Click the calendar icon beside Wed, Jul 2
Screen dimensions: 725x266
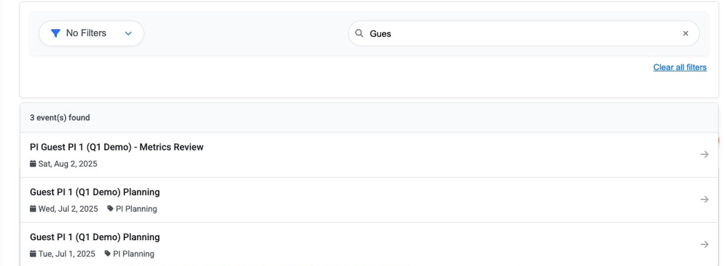pos(33,209)
